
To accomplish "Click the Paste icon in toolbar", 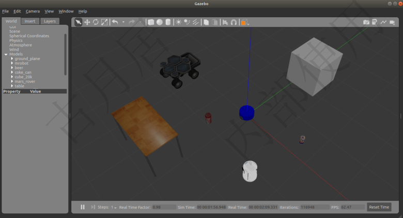I will pos(214,22).
